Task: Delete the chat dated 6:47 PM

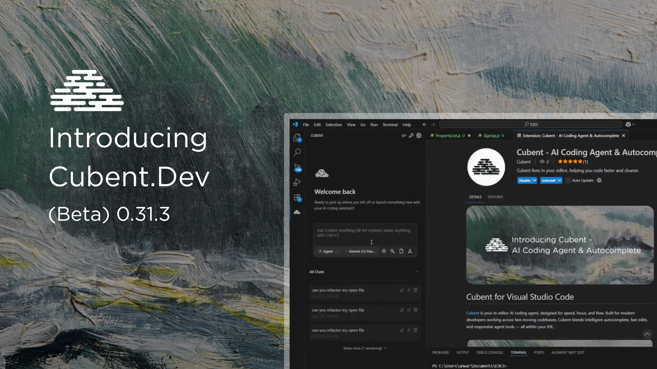Action: [x=415, y=330]
